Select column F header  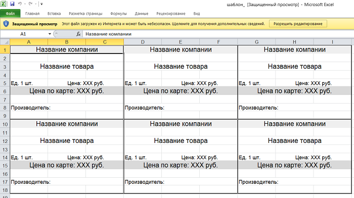point(218,42)
